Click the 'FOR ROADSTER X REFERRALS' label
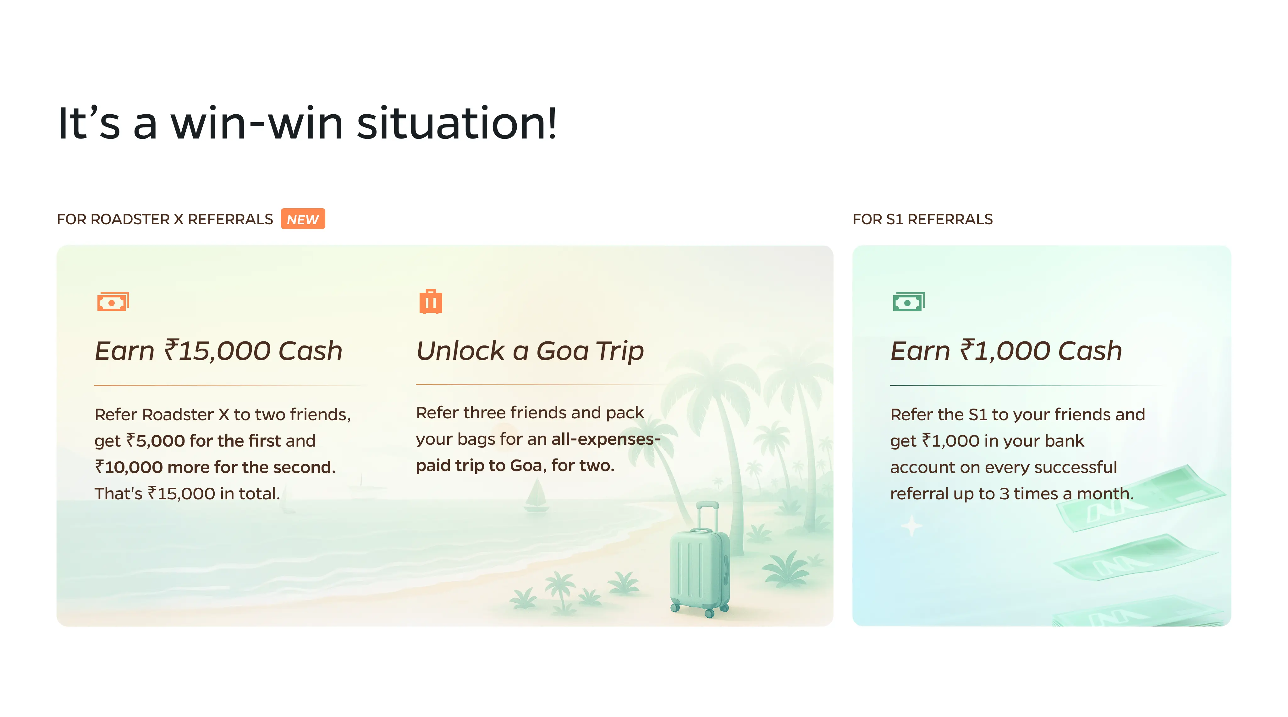1288x717 pixels. coord(165,219)
